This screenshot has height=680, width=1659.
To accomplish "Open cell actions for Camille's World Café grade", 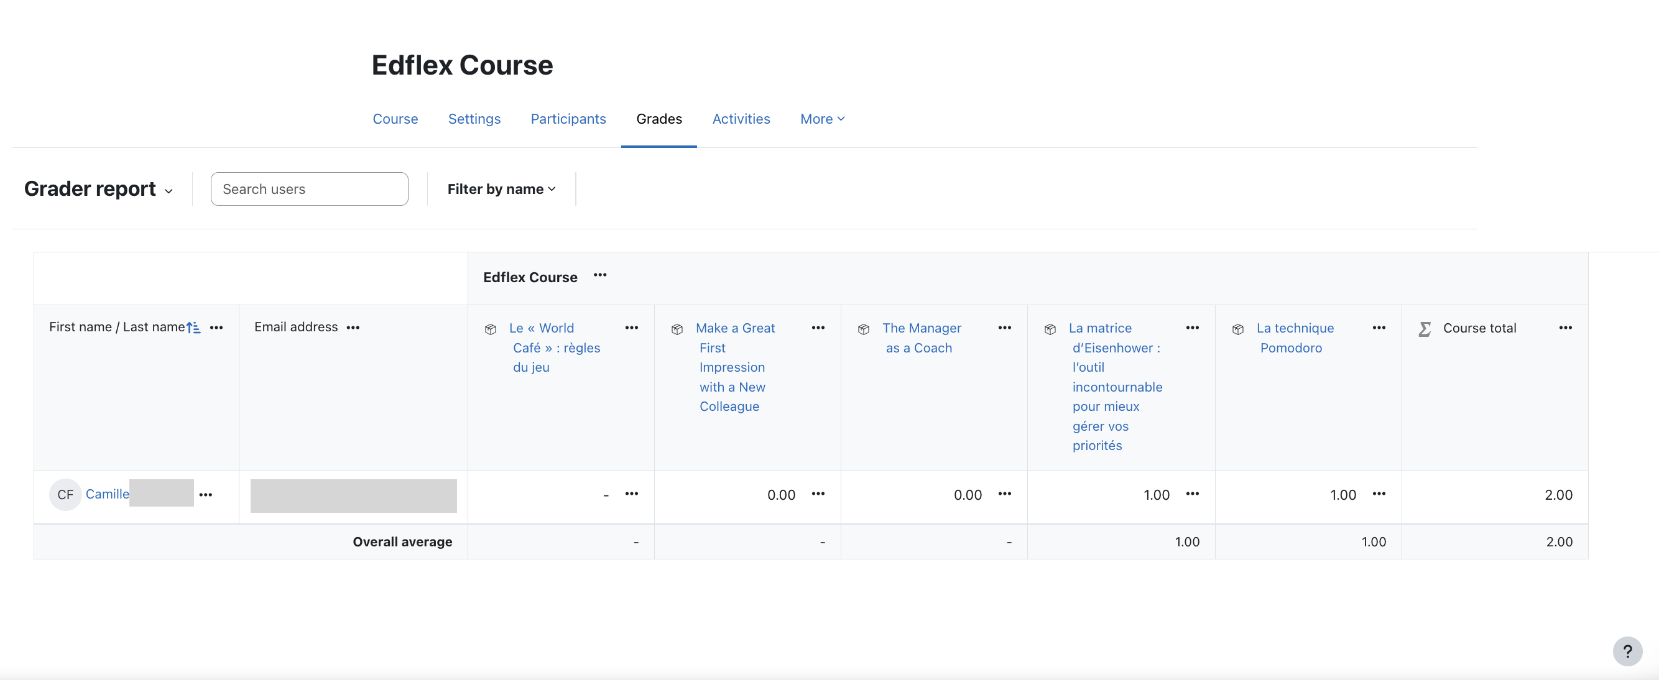I will 632,494.
